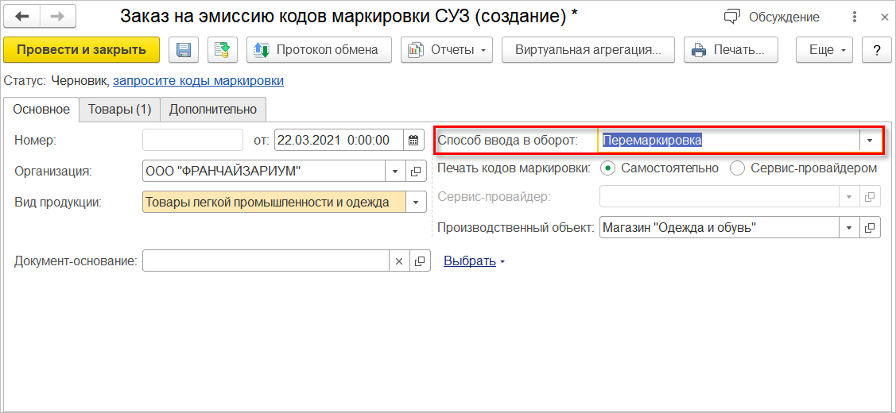Click into the Номер input field
896x413 pixels.
click(x=192, y=141)
